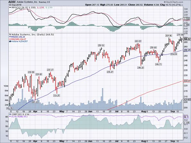
Task: Click the 'Volume 4,254,557' legend text
Action: point(20,41)
